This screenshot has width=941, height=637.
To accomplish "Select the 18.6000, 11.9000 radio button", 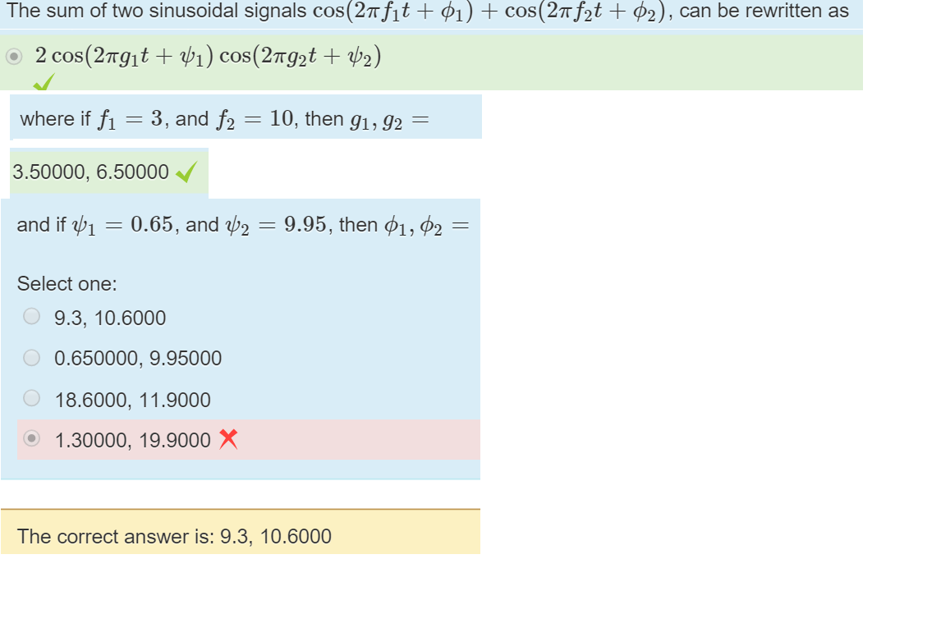I will click(31, 398).
